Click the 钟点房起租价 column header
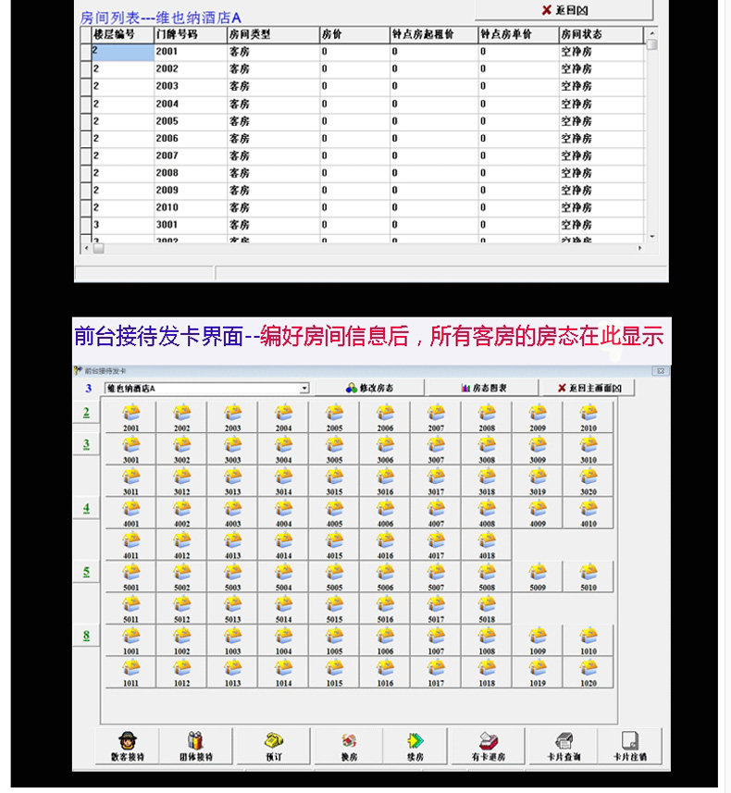 (x=434, y=34)
